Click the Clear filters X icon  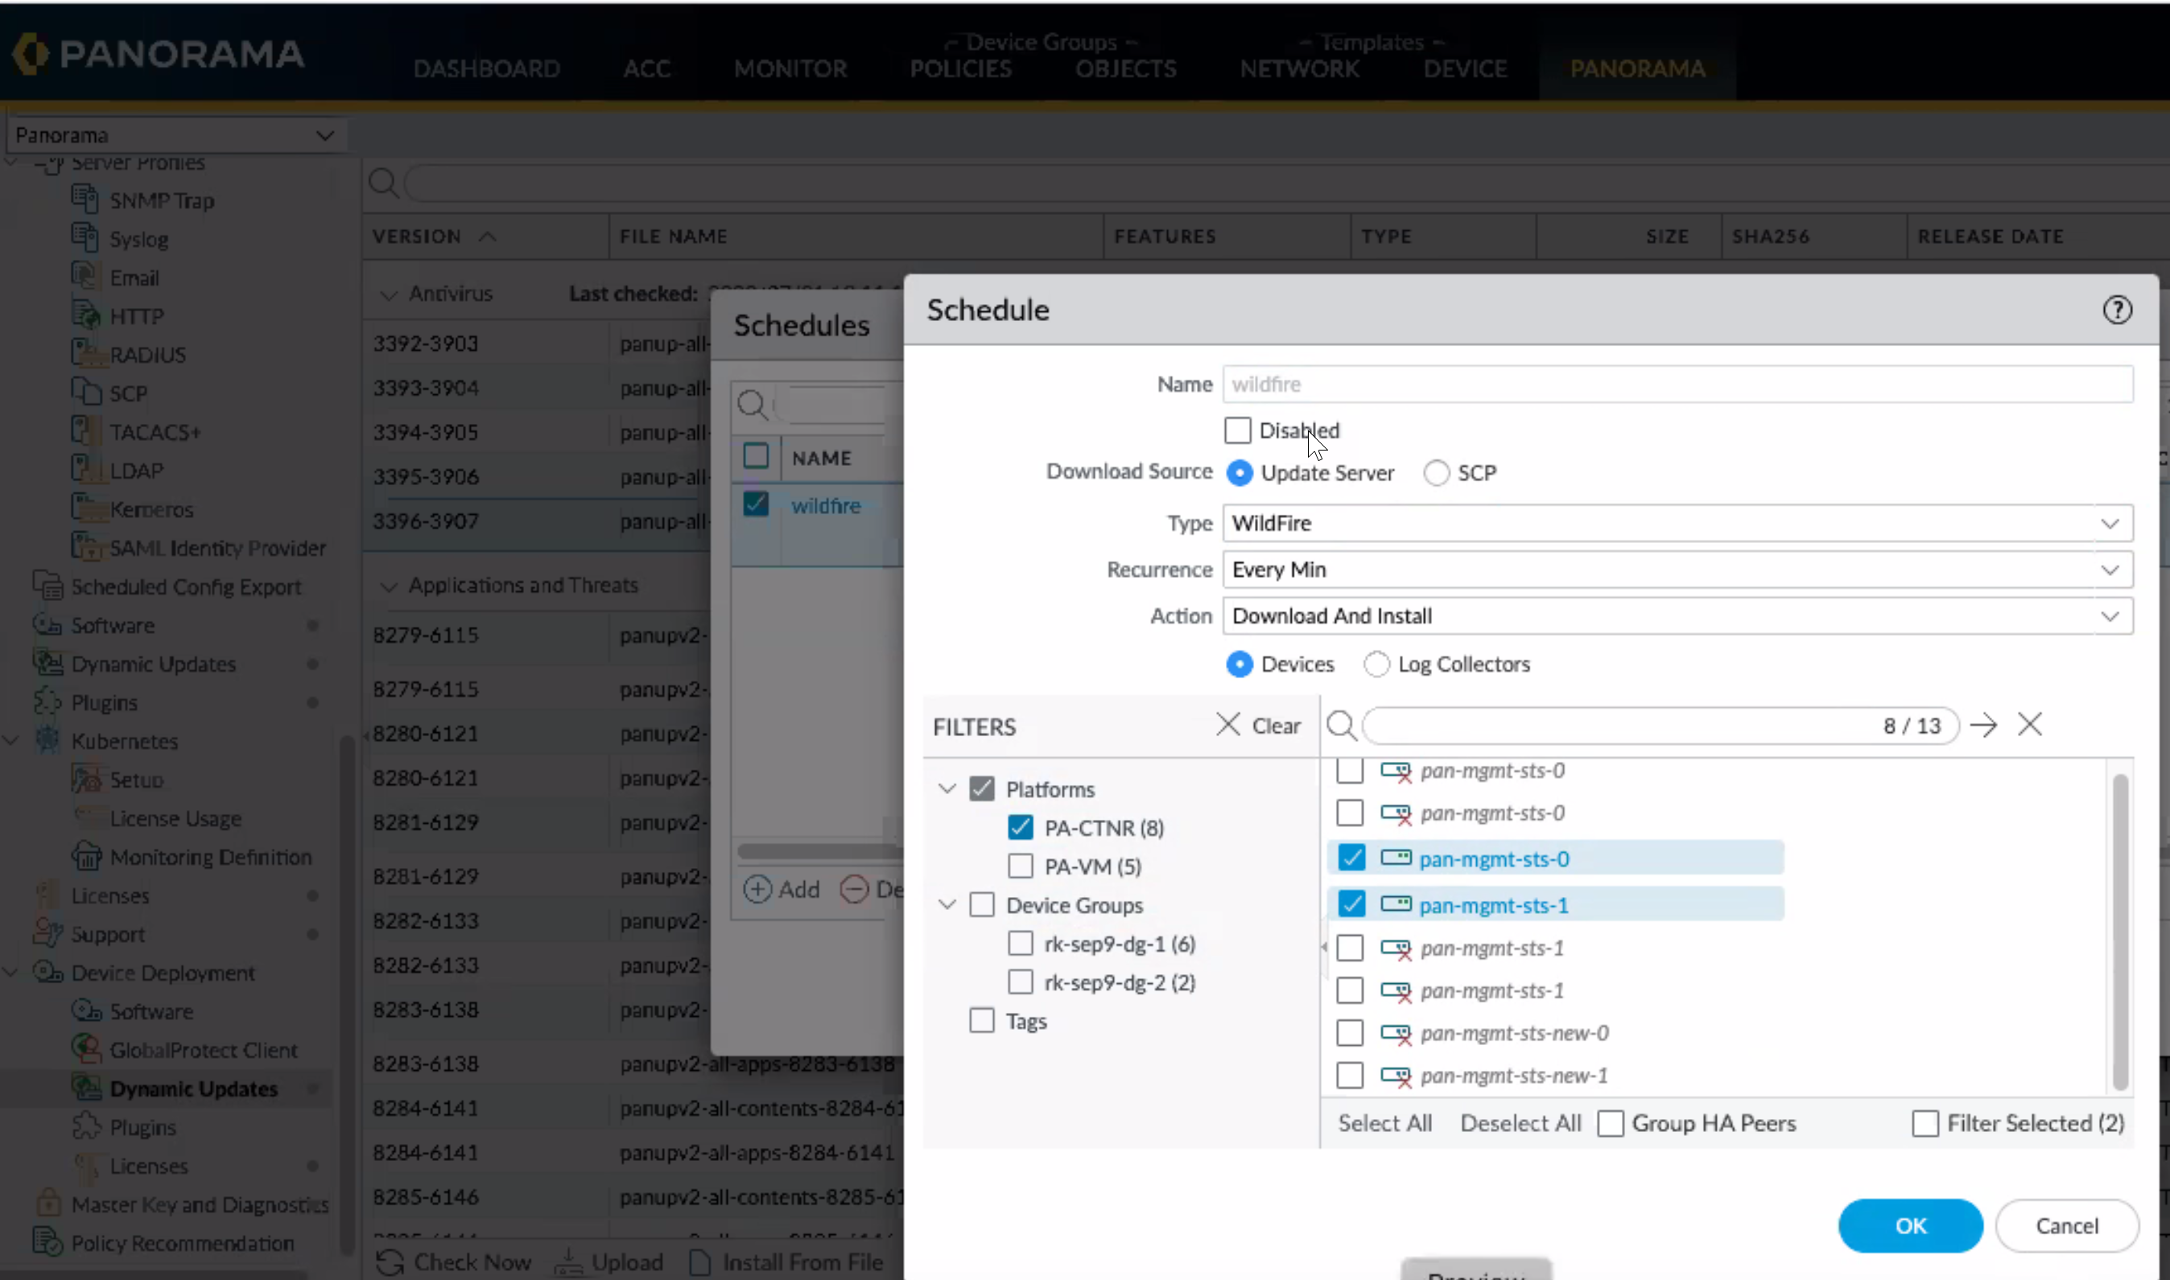(1227, 725)
